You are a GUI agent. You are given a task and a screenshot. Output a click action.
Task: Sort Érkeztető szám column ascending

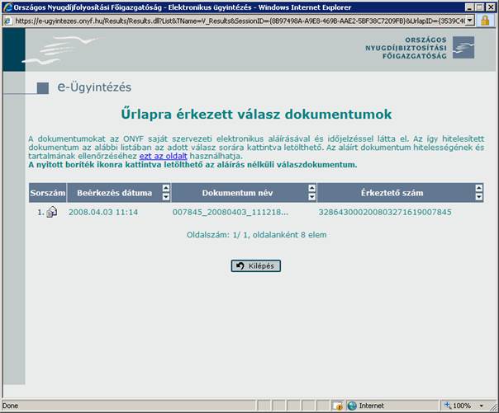pos(477,189)
